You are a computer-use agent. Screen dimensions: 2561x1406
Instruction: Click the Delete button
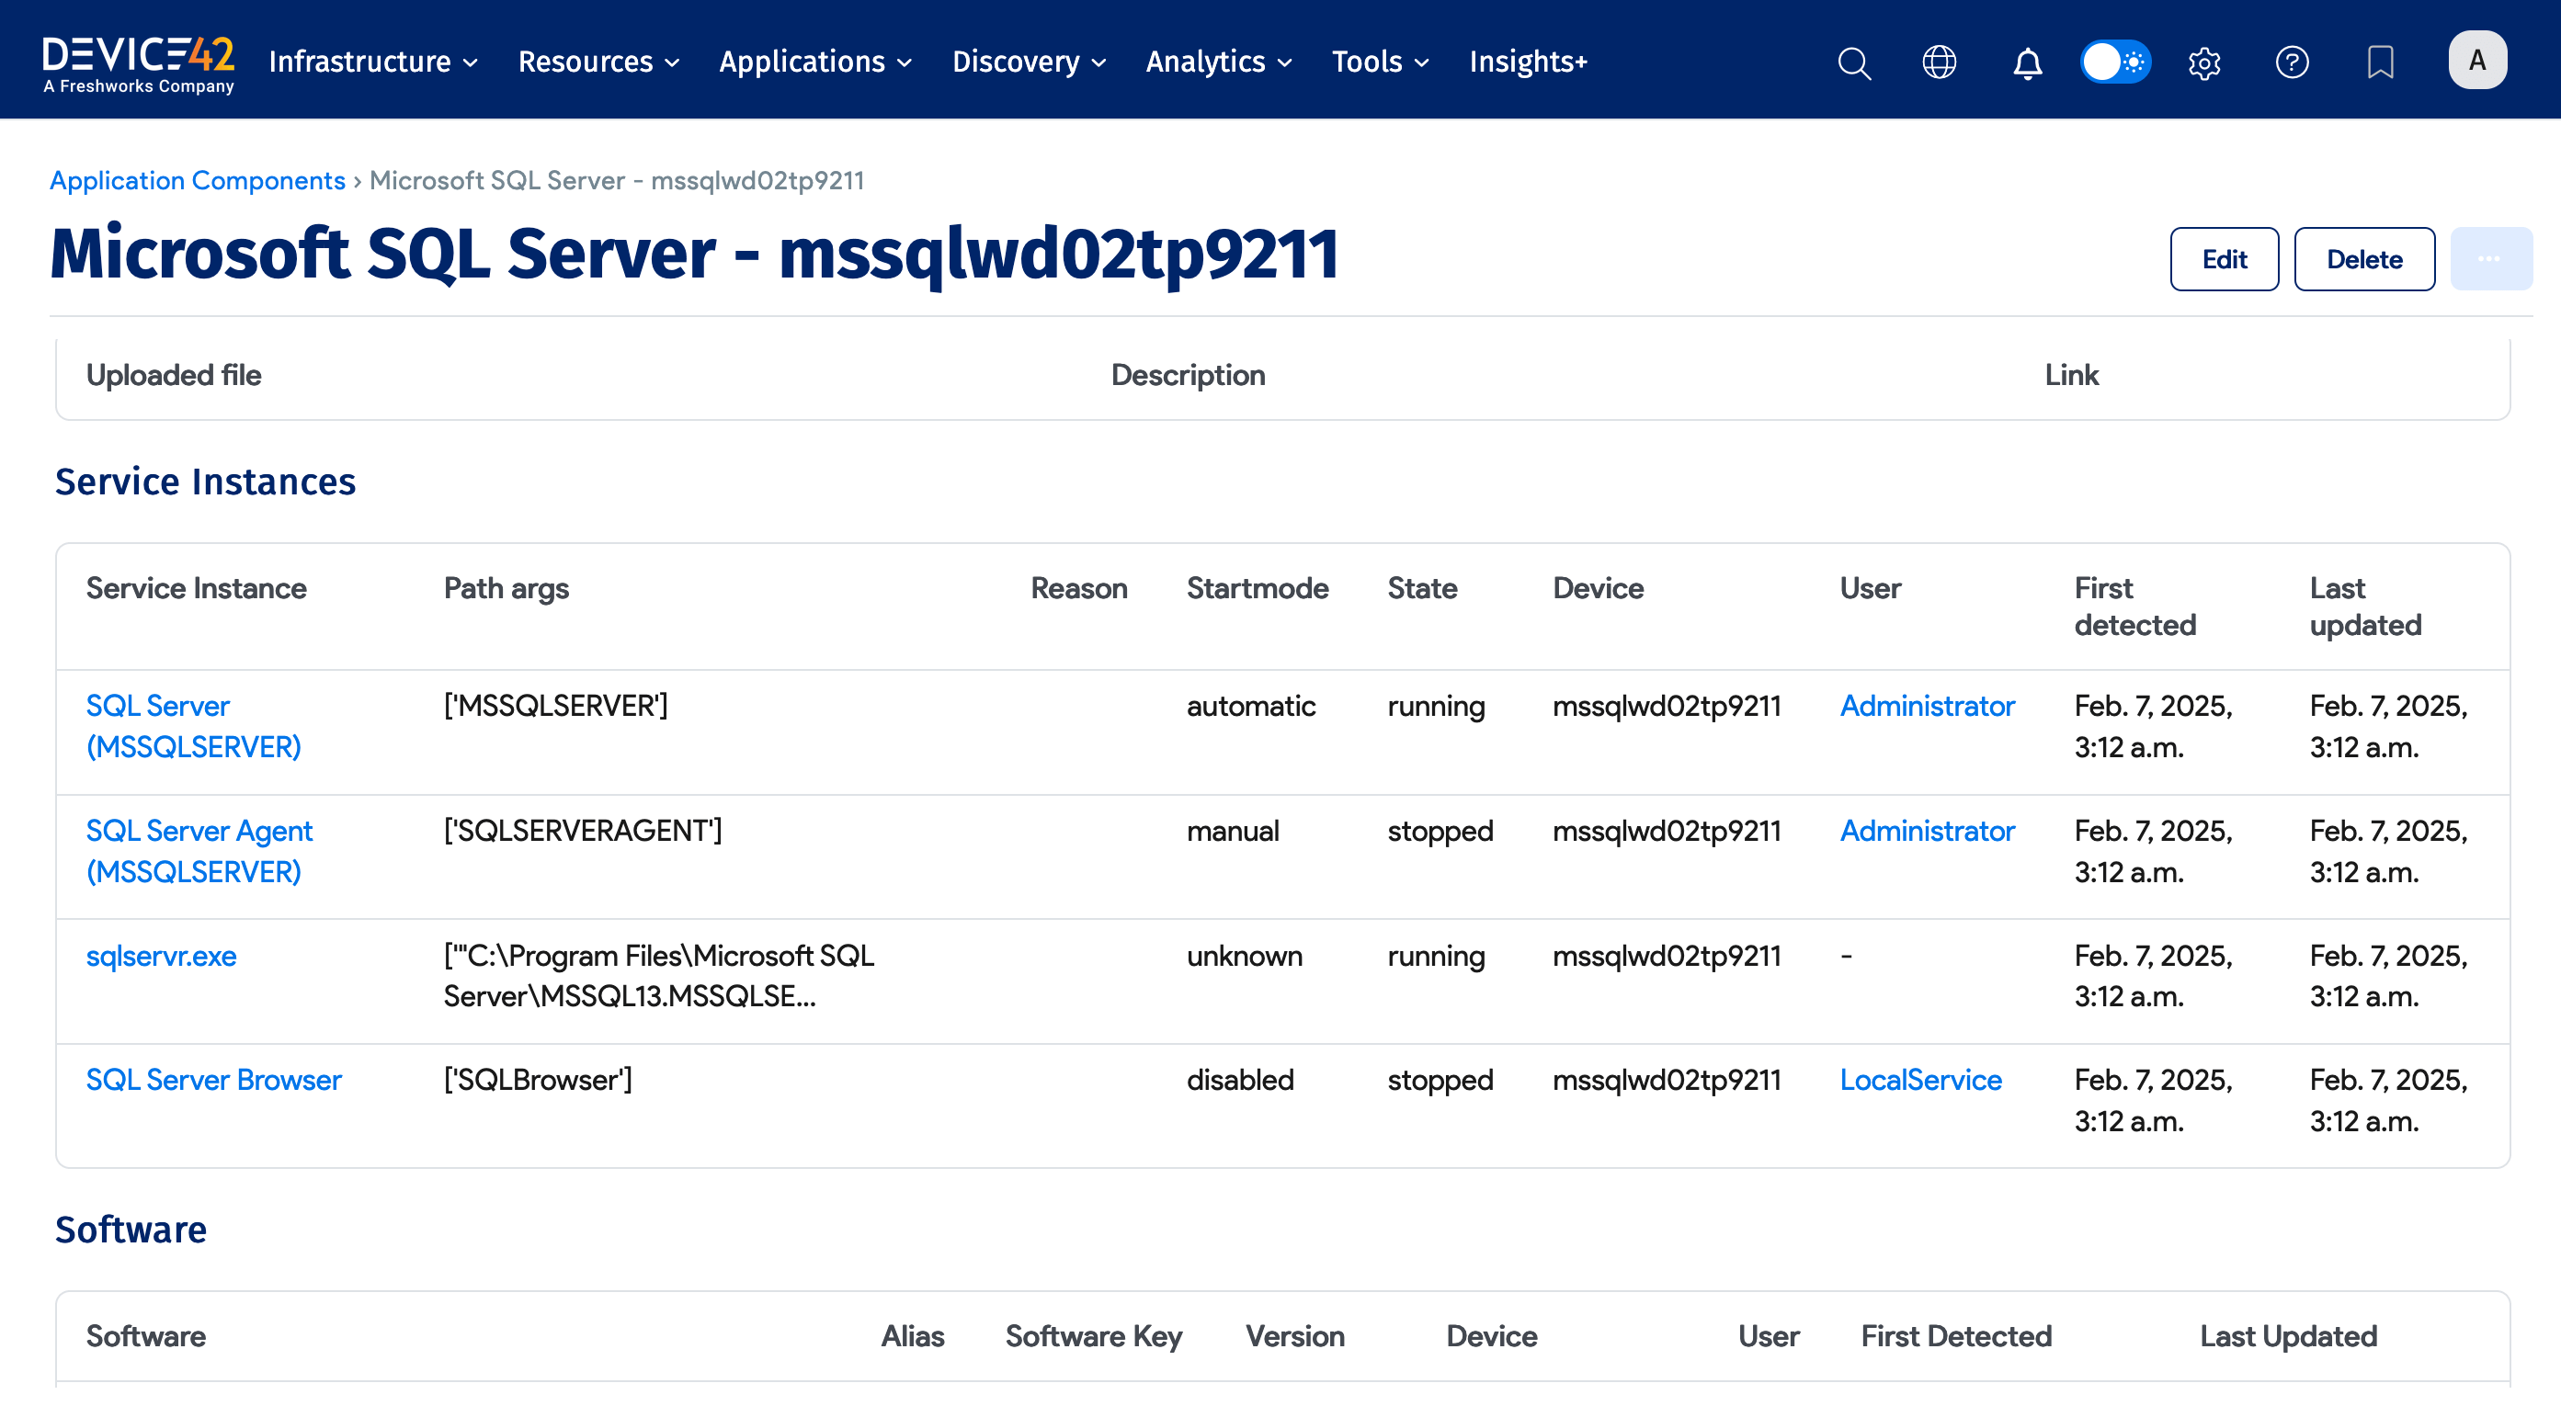2364,258
